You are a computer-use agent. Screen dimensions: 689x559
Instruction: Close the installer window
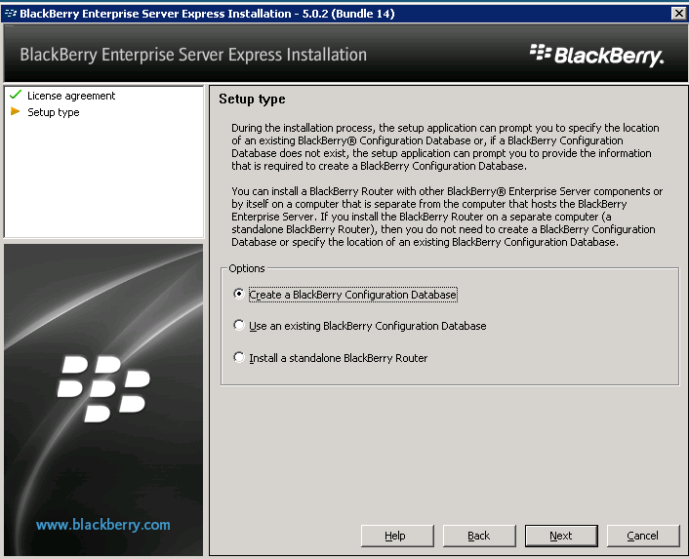678,13
